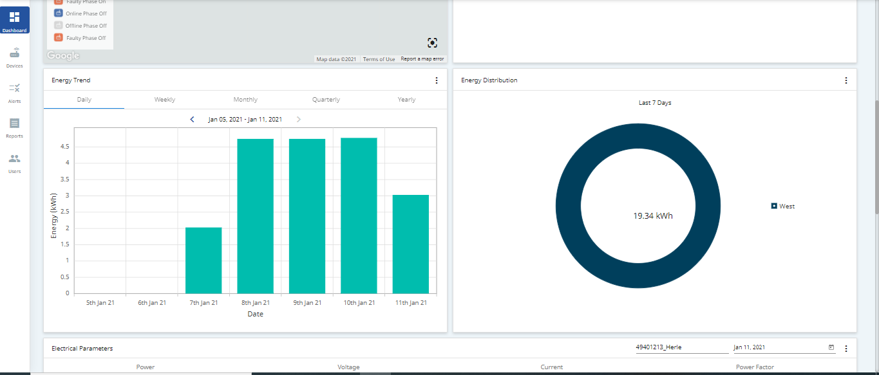Switch to the Weekly tab
The image size is (879, 375).
[x=164, y=100]
